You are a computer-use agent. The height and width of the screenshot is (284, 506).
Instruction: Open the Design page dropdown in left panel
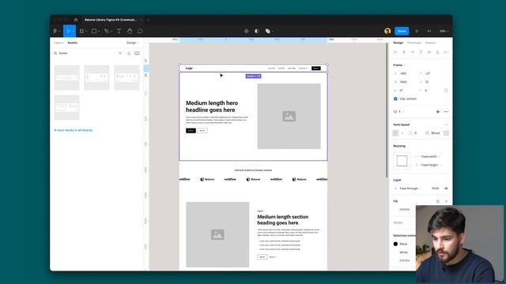pyautogui.click(x=133, y=43)
